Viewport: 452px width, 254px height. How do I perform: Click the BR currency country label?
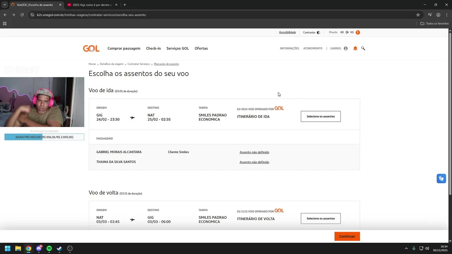click(x=342, y=32)
